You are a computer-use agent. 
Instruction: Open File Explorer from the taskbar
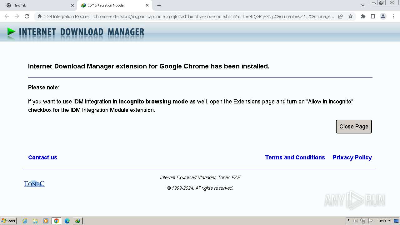[x=35, y=221]
